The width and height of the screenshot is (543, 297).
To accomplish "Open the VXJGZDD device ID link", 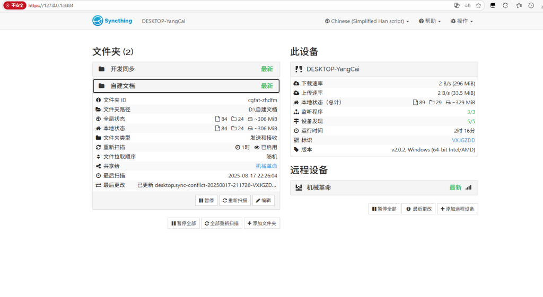I will [x=463, y=140].
